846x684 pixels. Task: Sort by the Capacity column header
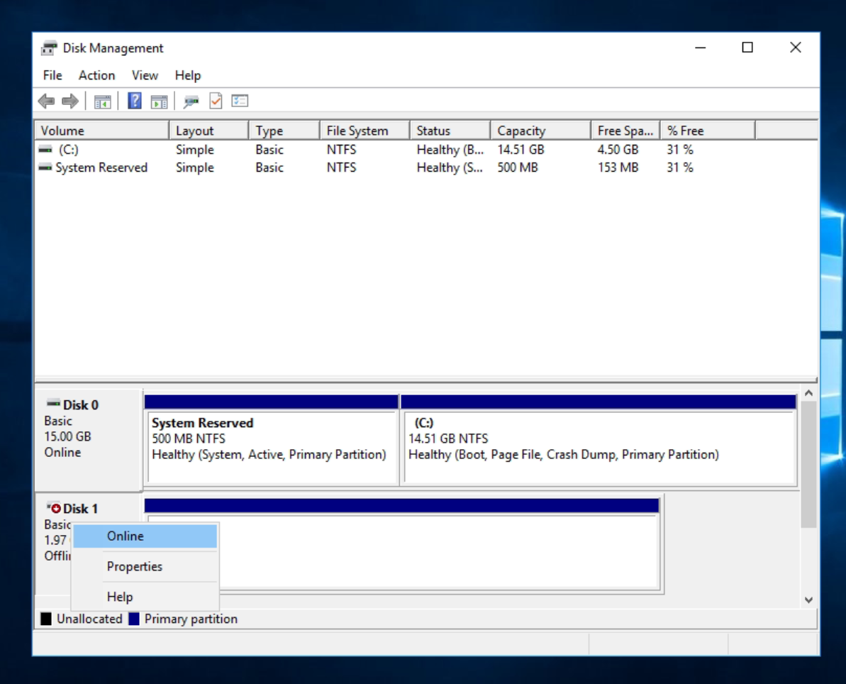[x=540, y=131]
